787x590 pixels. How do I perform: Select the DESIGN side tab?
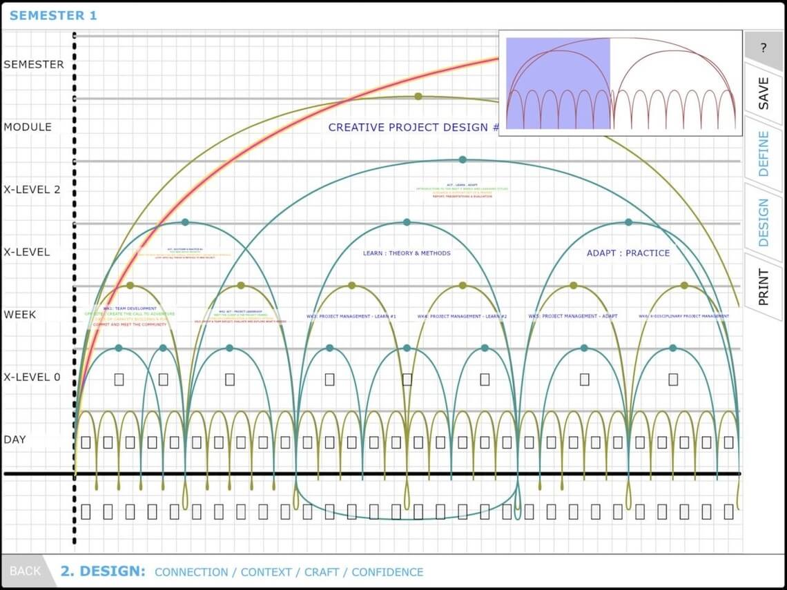point(764,222)
